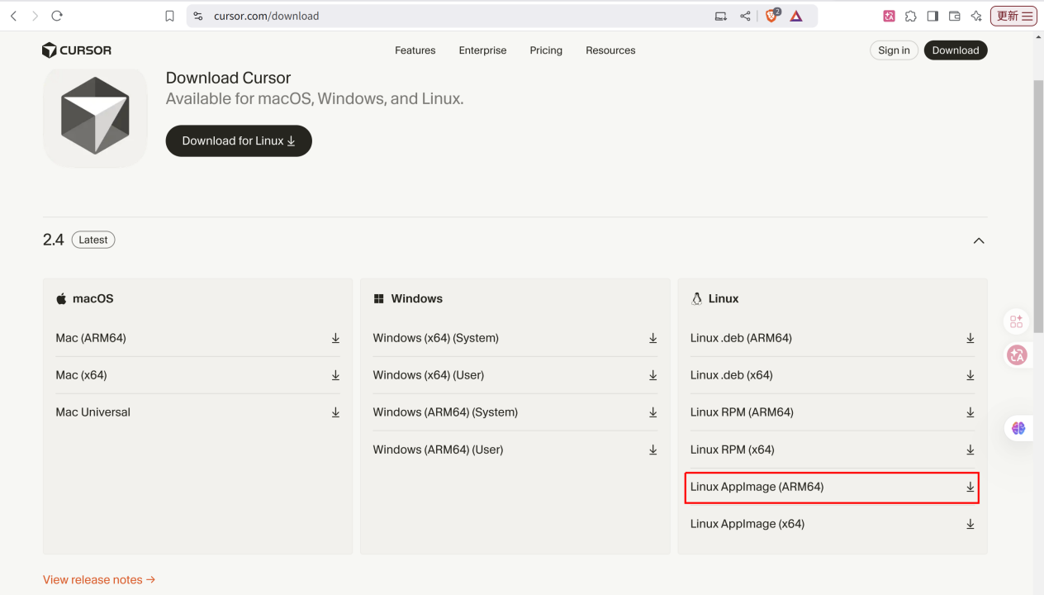Open the Extensions puzzle icon

pyautogui.click(x=911, y=16)
